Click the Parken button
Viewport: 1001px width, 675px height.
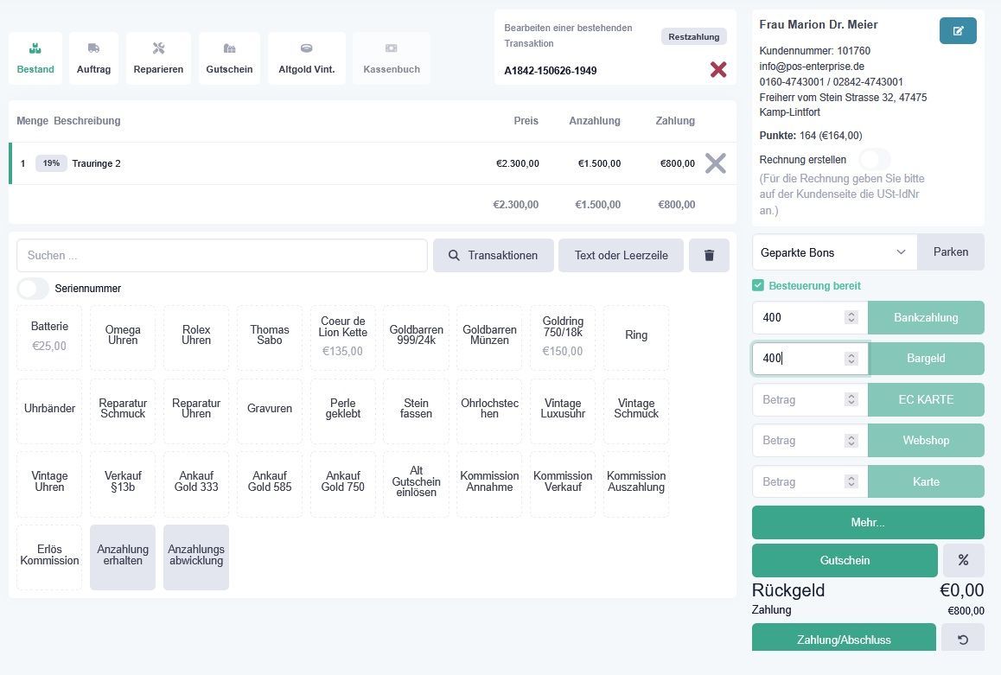951,252
